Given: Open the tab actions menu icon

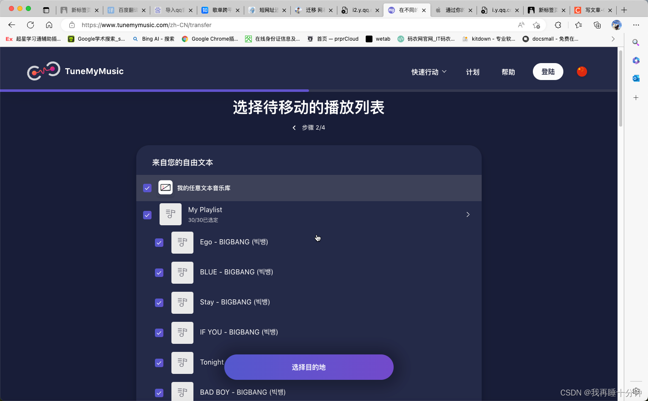Looking at the screenshot, I should [46, 10].
